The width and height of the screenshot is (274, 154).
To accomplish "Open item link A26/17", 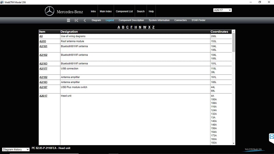I will pos(43,96).
